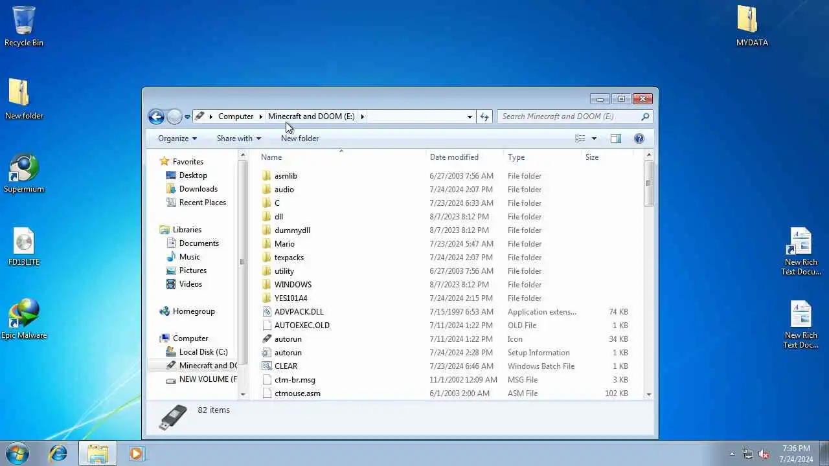Click the Back navigation arrow in Explorer
Screen dimensions: 829x466
pos(156,116)
